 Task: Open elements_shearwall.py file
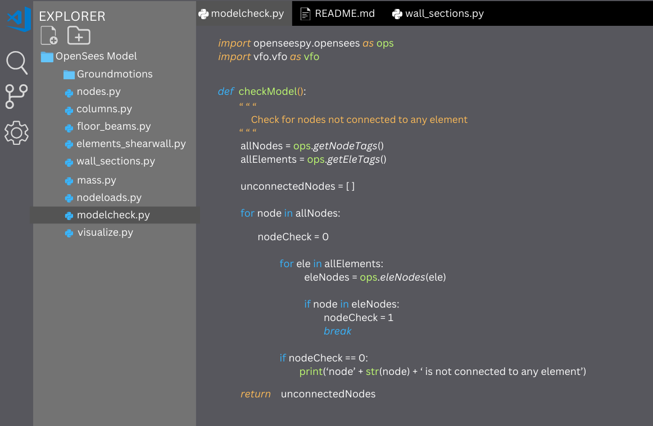click(131, 144)
